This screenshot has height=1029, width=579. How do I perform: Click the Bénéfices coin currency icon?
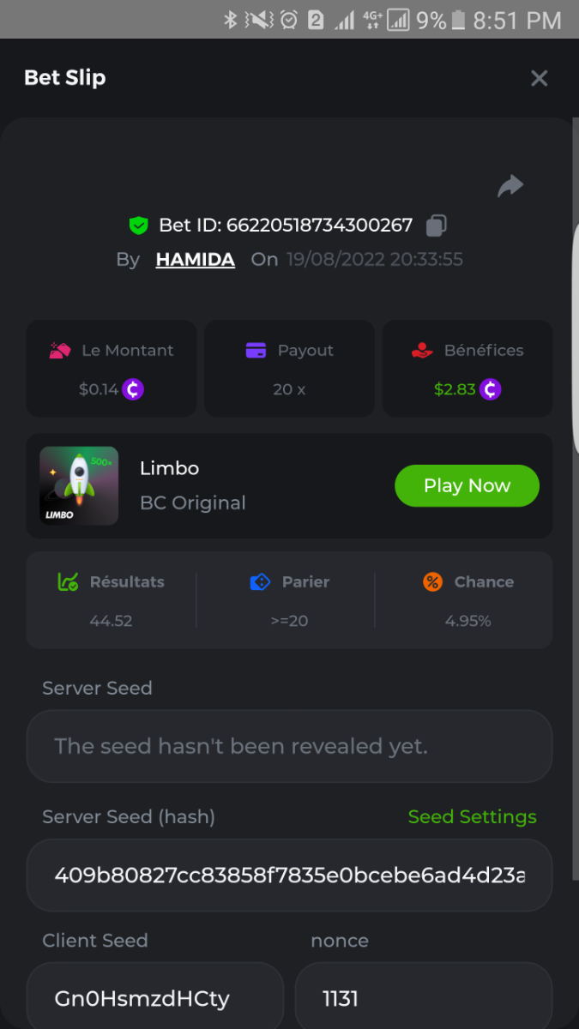(x=490, y=389)
